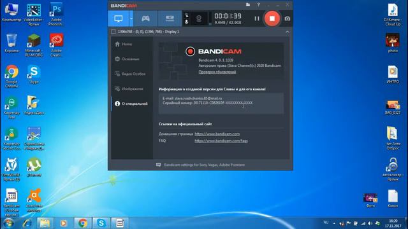Open Bandicam shortcut on desktop
Viewport: 408px width, 229px height.
click(11, 202)
